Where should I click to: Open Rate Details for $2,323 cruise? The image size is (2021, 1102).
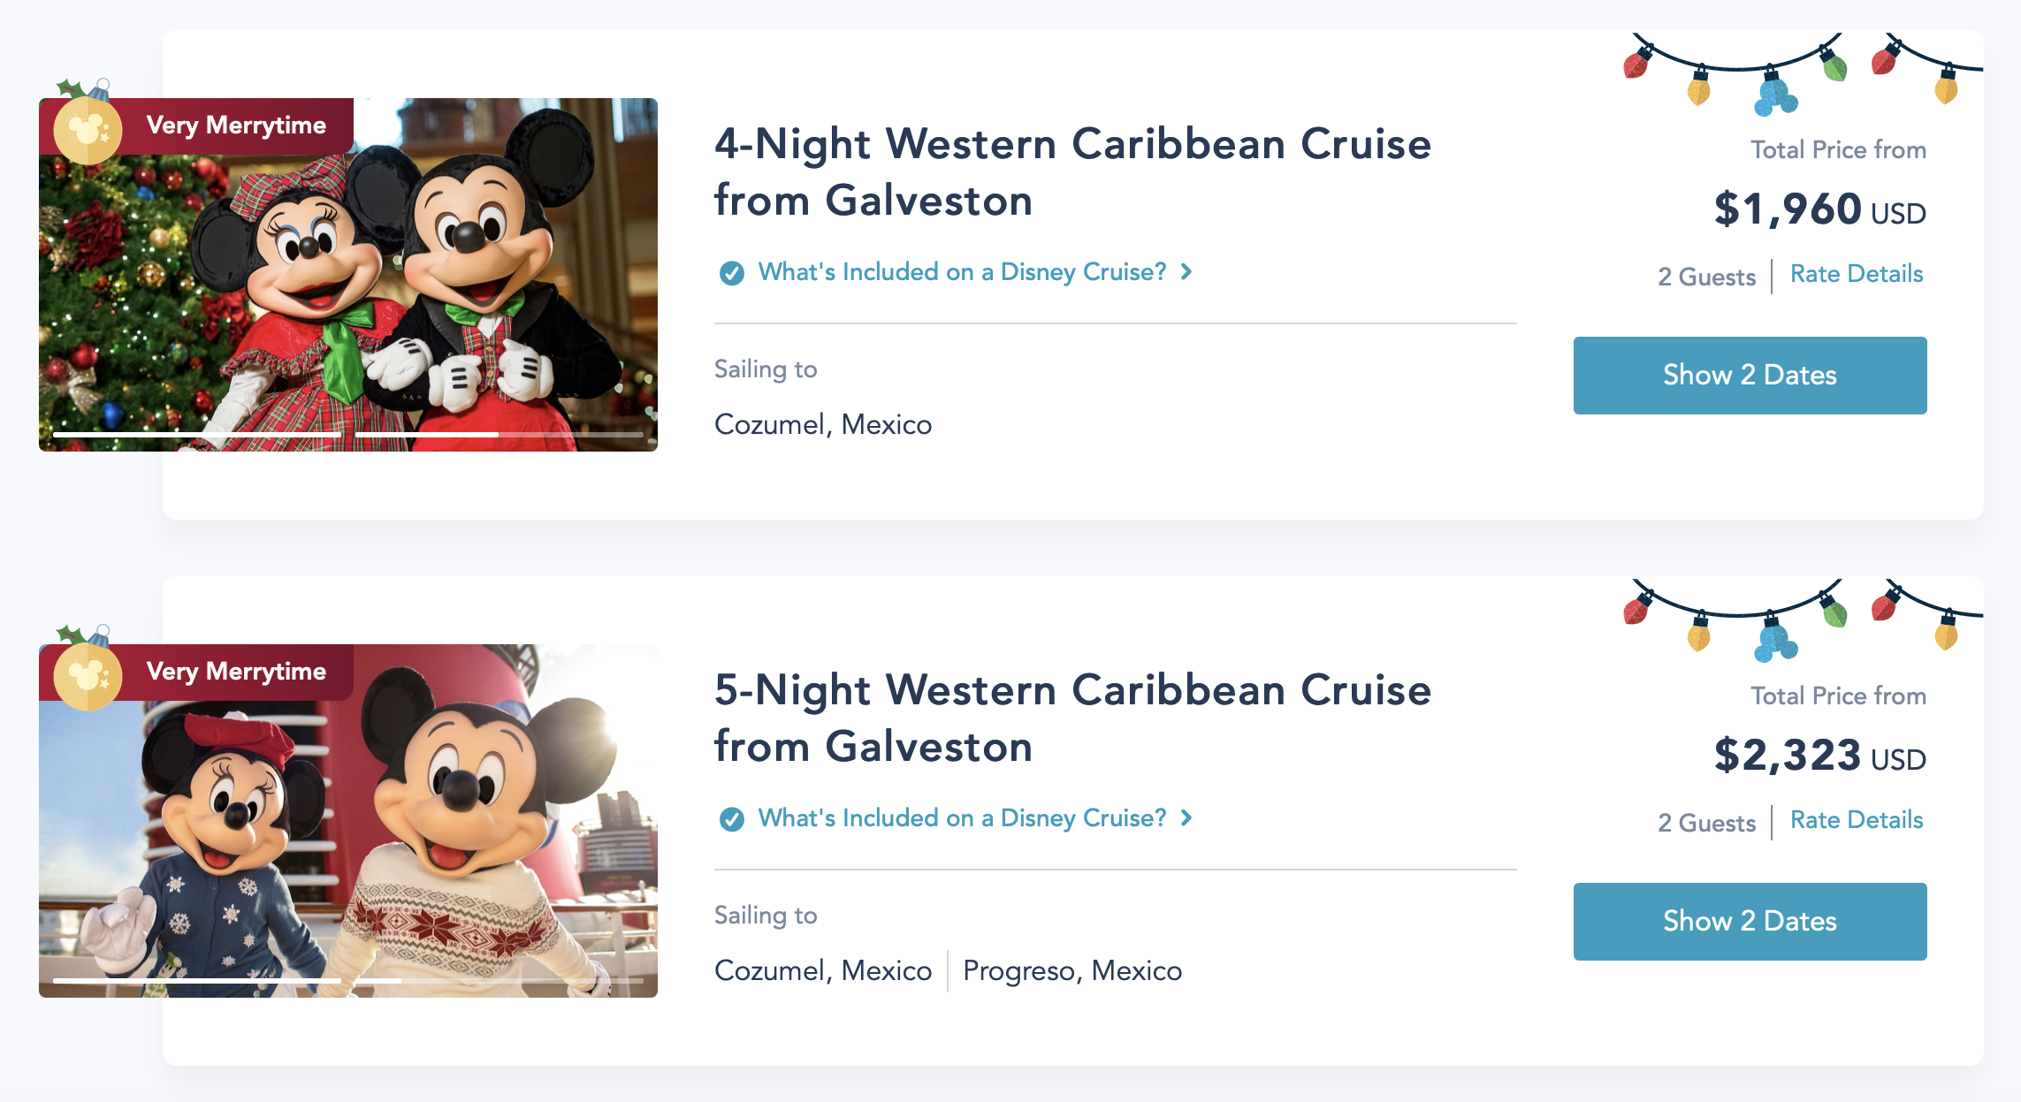(x=1857, y=820)
